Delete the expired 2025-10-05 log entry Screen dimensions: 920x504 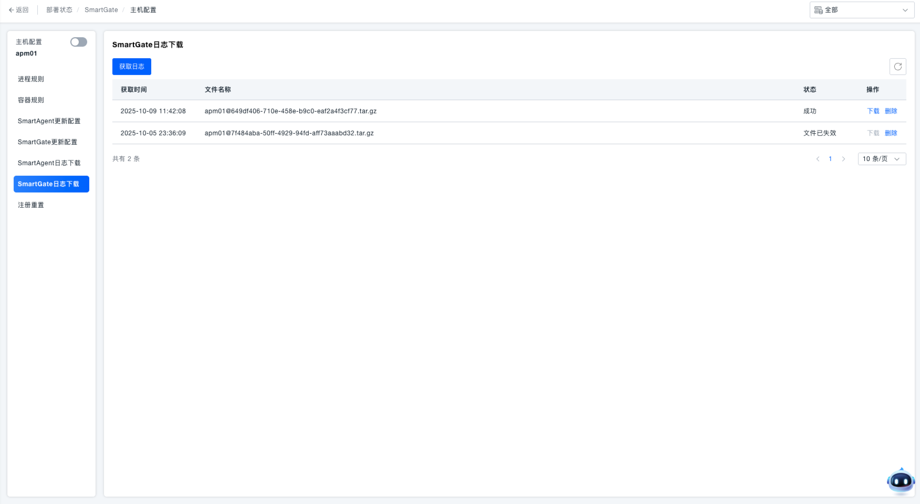click(x=891, y=133)
